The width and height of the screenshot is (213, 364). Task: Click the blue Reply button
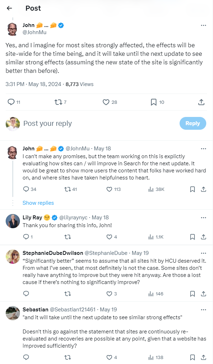point(193,123)
